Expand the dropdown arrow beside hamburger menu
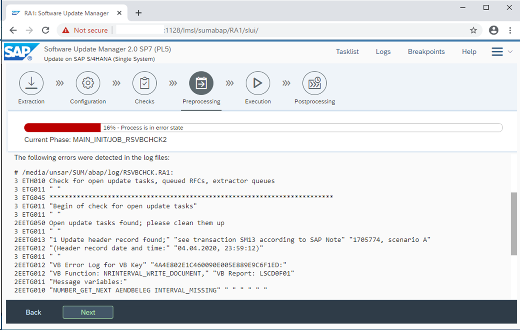The image size is (520, 330). tap(510, 52)
